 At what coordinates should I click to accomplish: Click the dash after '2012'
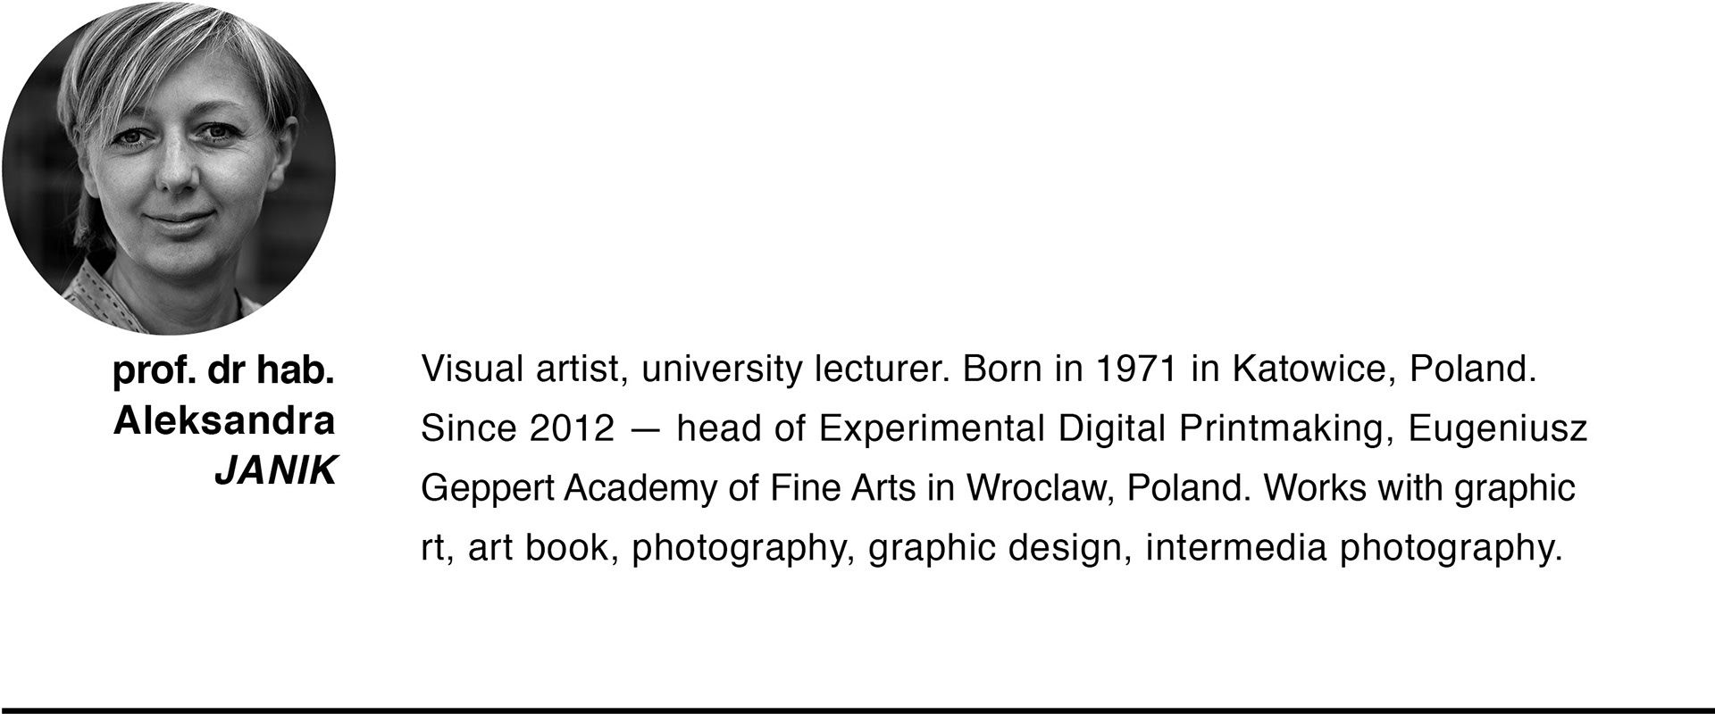pos(645,430)
